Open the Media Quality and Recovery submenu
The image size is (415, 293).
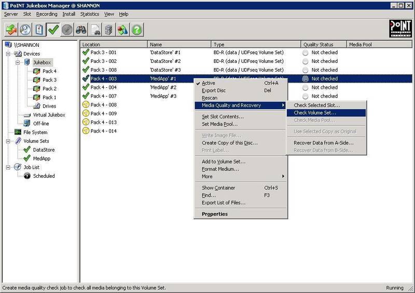tap(240, 105)
